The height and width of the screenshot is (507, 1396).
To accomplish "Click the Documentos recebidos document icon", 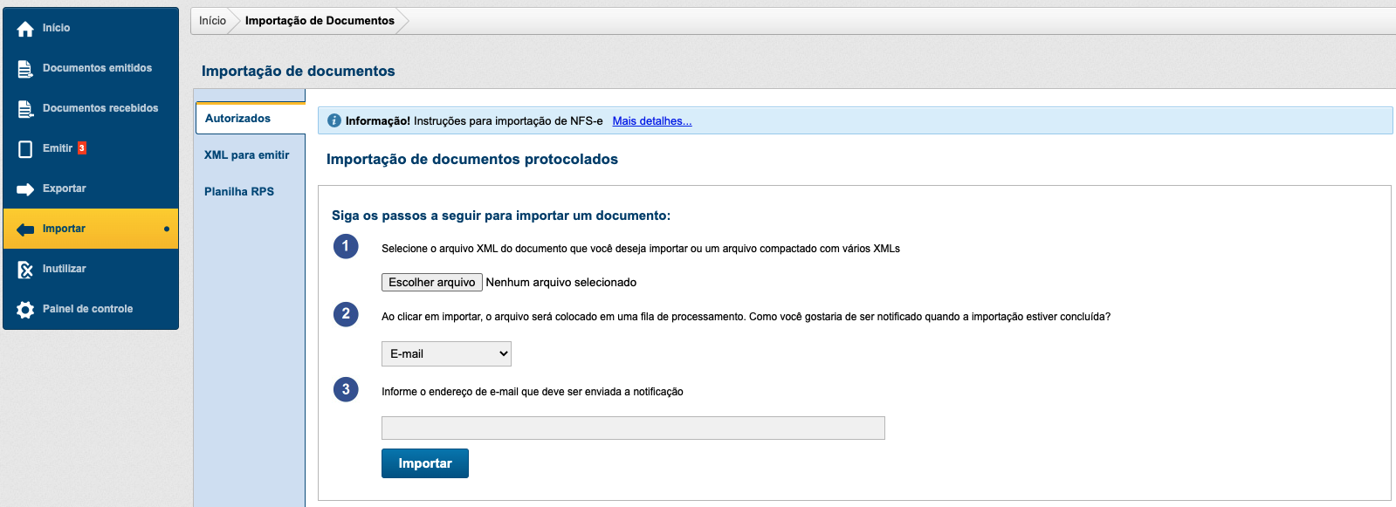I will pyautogui.click(x=25, y=109).
